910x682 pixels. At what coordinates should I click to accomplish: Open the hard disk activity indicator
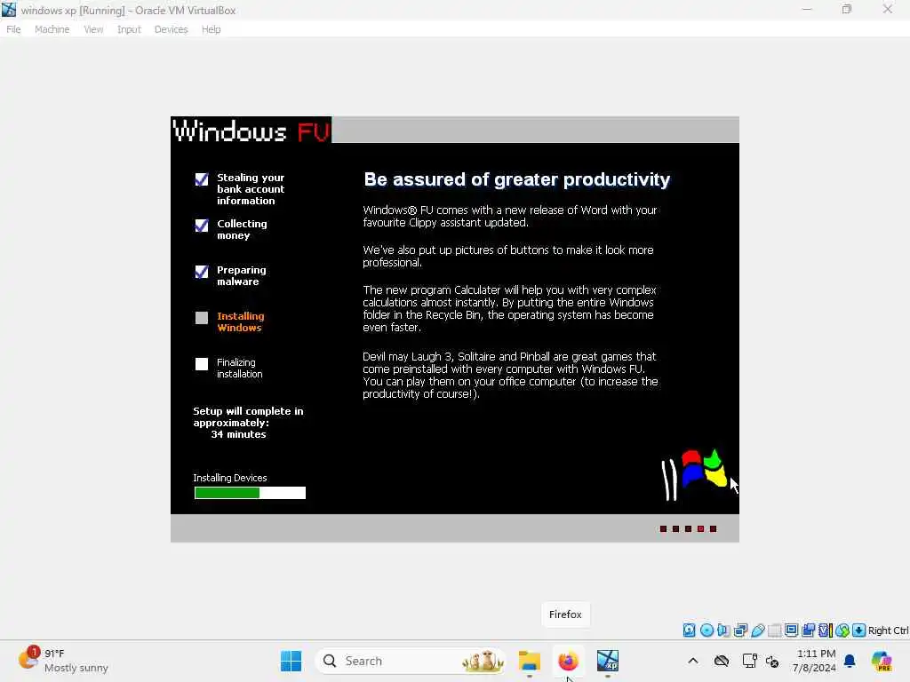click(689, 630)
